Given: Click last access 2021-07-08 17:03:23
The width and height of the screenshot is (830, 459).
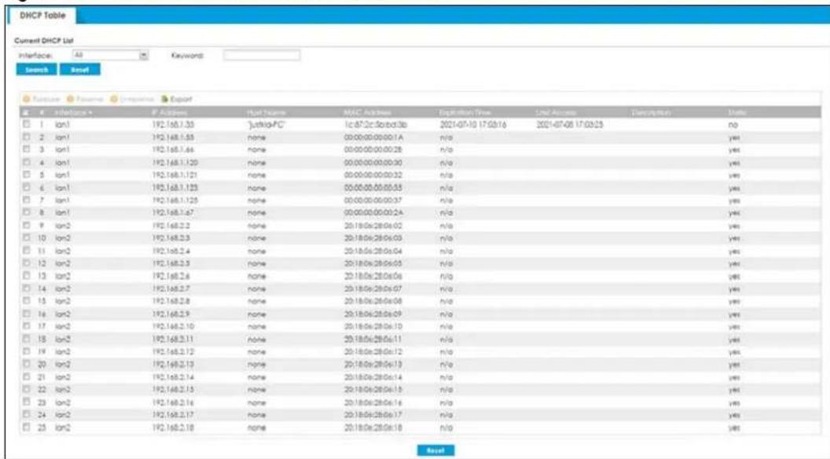Looking at the screenshot, I should (570, 125).
